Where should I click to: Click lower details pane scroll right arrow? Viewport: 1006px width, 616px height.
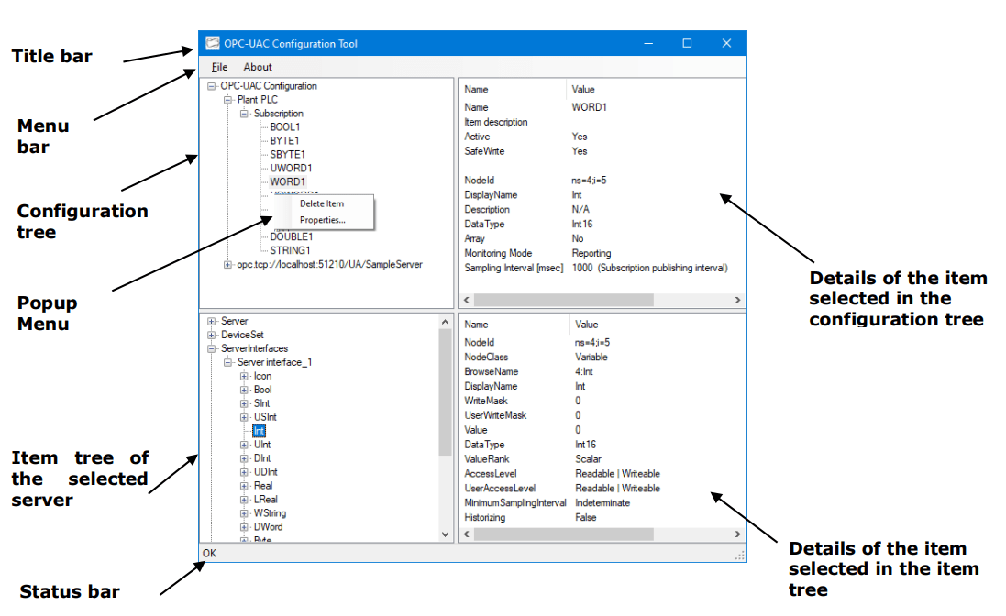[737, 533]
